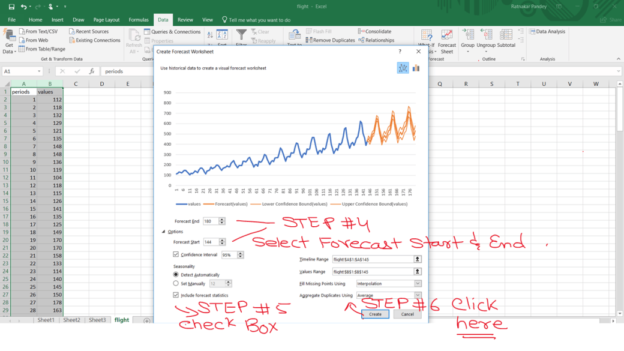Select Detect Automatically seasonality option
This screenshot has width=624, height=351.
(175, 275)
